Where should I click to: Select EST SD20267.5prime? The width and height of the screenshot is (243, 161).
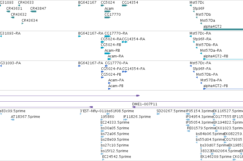[171, 111]
